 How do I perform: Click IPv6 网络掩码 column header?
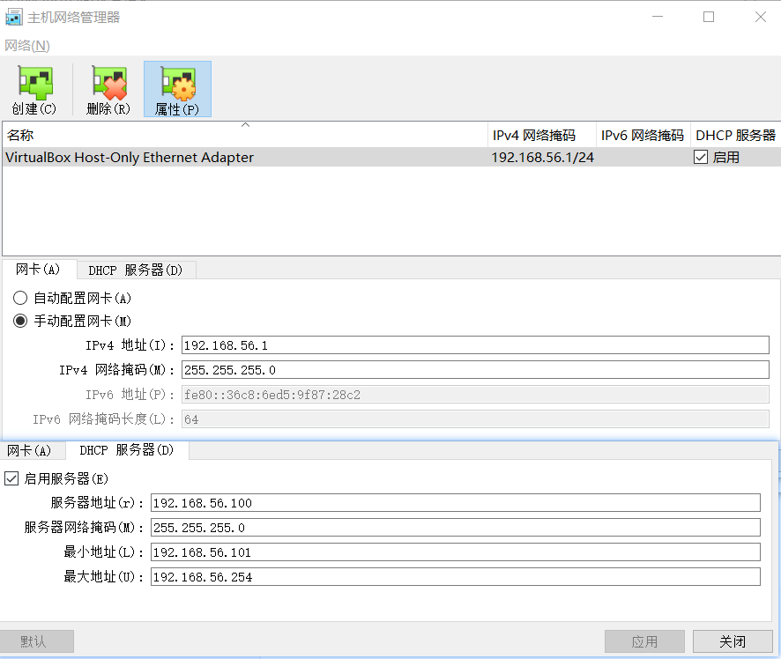point(643,135)
